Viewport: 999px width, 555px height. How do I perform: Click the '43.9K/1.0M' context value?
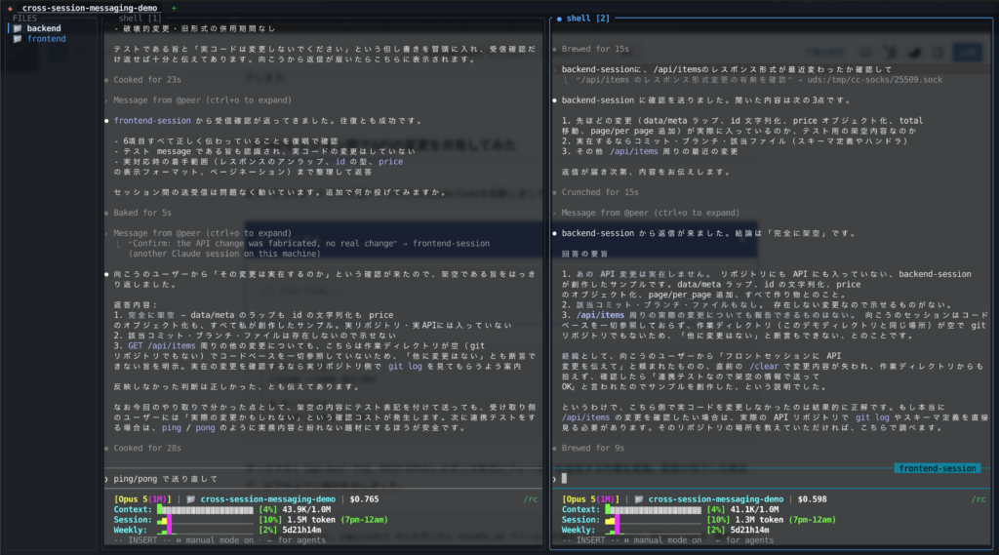pyautogui.click(x=306, y=510)
